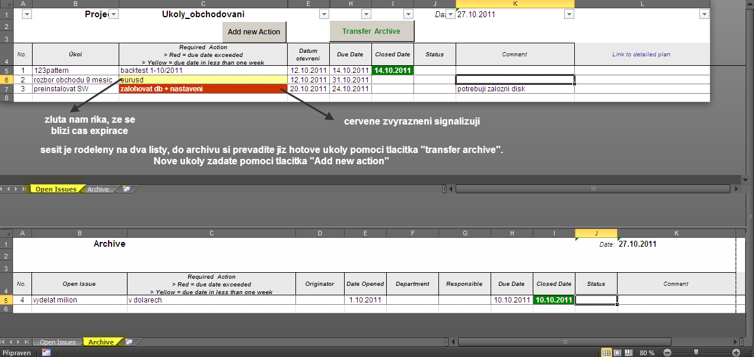The width and height of the screenshot is (754, 357).
Task: Switch to Open Issues tab in upper pane
Action: [56, 189]
